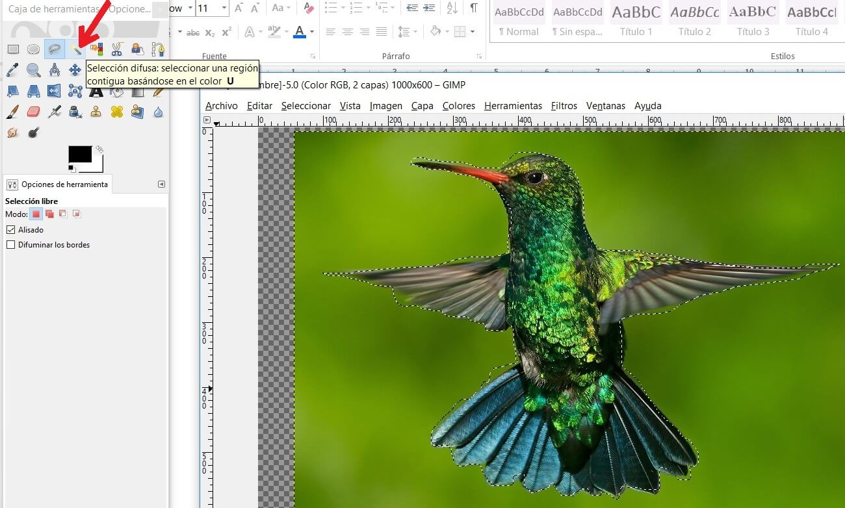Select the Cage Transform tool
This screenshot has width=845, height=508.
[75, 91]
